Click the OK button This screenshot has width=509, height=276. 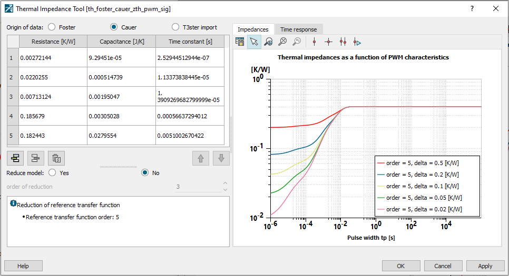tap(401, 266)
